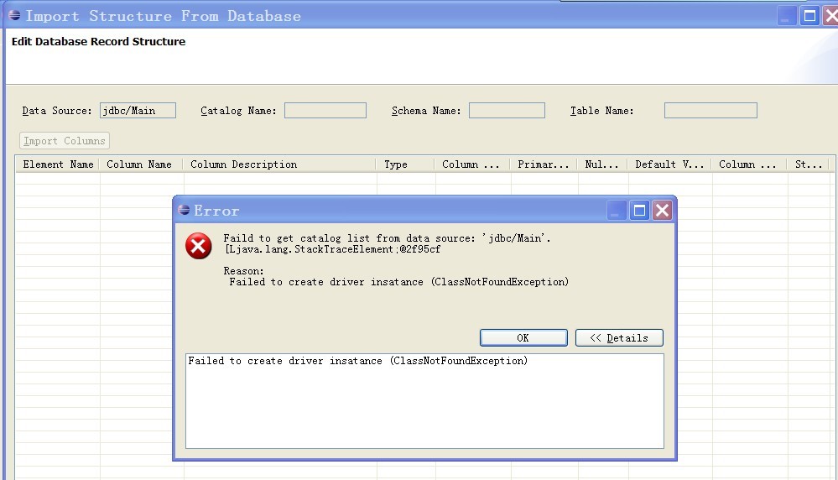This screenshot has width=838, height=480.
Task: Click OK in the Error dialog
Action: [523, 337]
